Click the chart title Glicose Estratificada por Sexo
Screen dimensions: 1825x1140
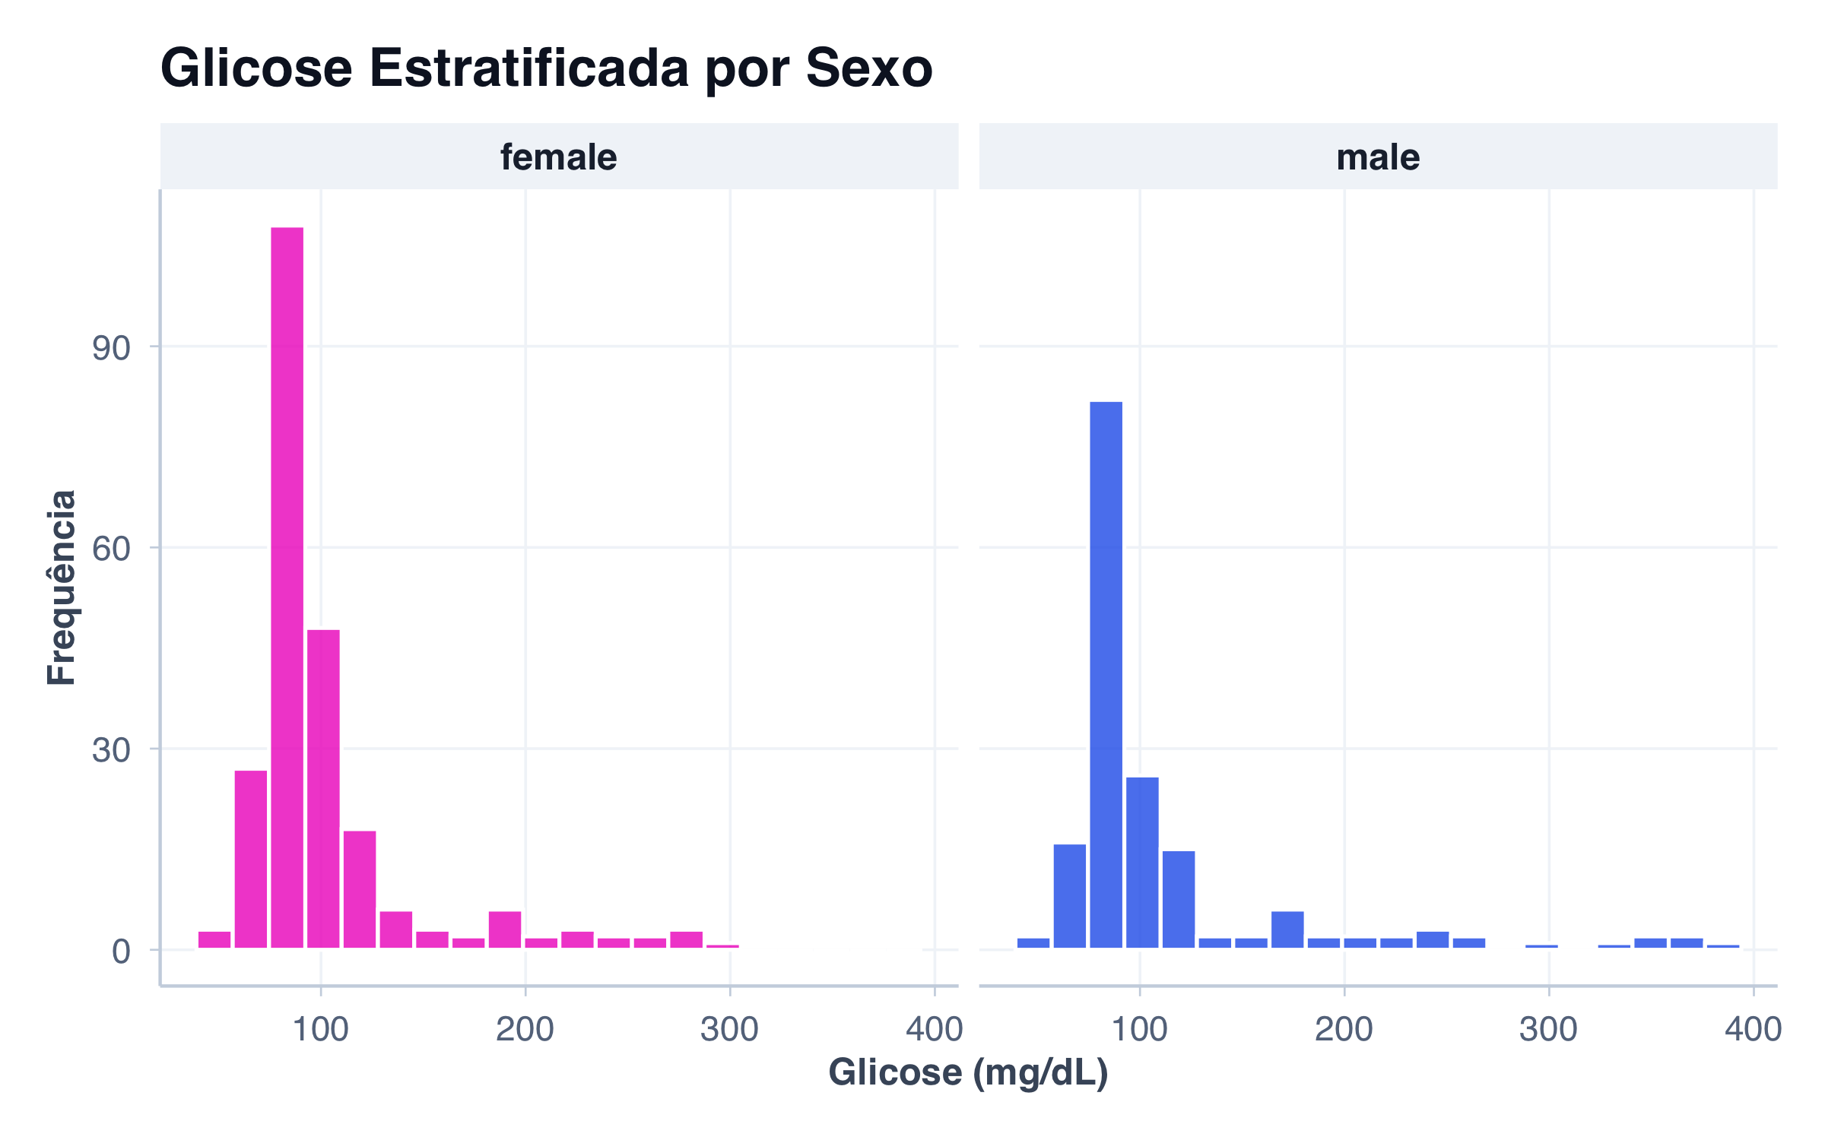[x=546, y=68]
